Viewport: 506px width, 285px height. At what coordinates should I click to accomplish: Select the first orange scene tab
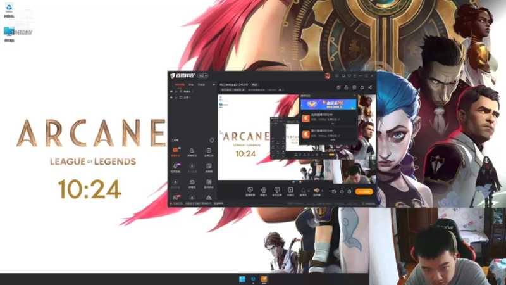click(x=180, y=85)
